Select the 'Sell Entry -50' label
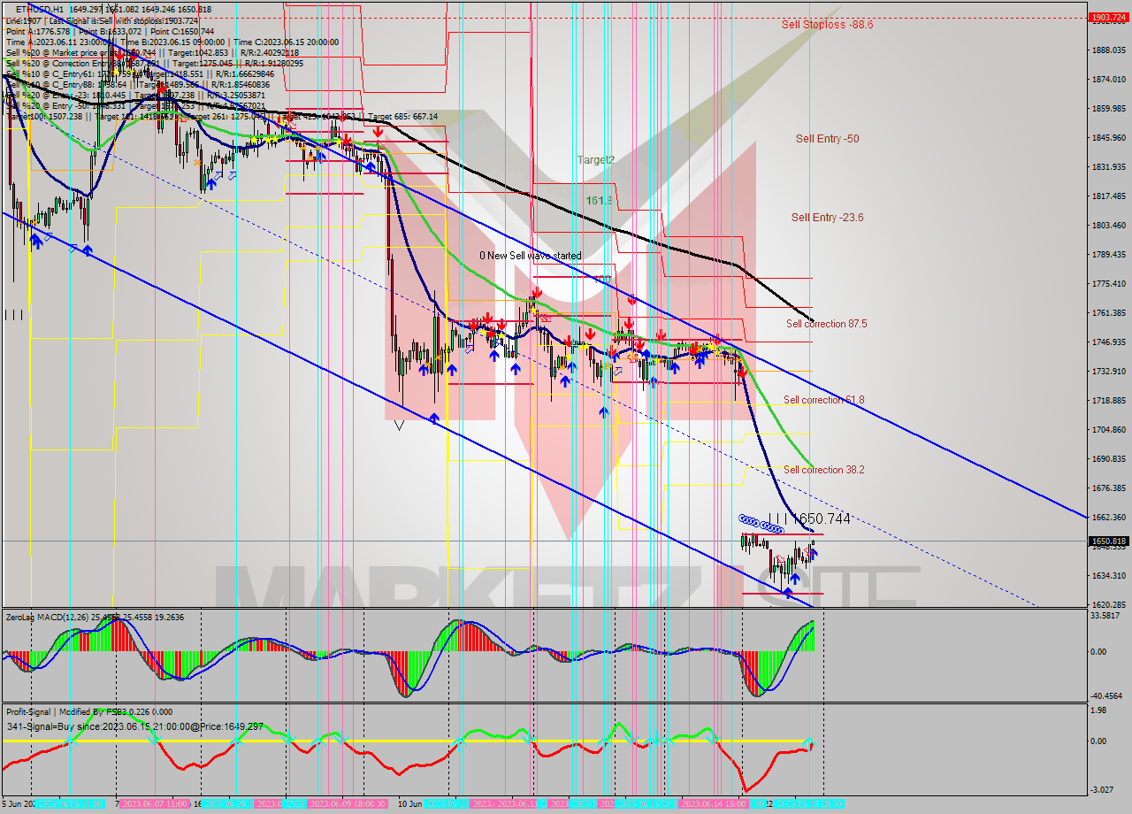 click(827, 139)
